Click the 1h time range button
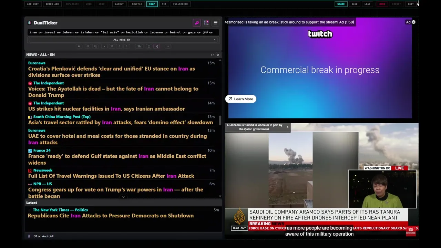 [139, 46]
